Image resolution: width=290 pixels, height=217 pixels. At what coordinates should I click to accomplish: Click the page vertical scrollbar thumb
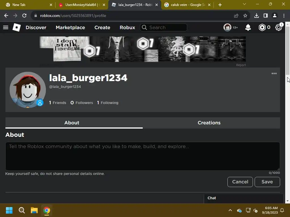pos(288,51)
